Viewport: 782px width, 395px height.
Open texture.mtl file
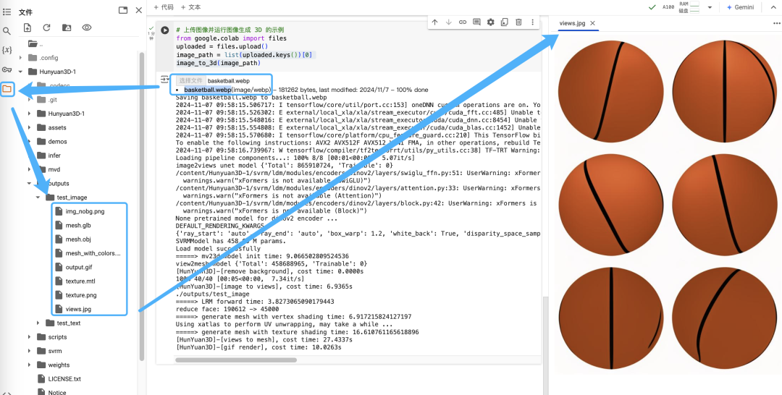[80, 281]
